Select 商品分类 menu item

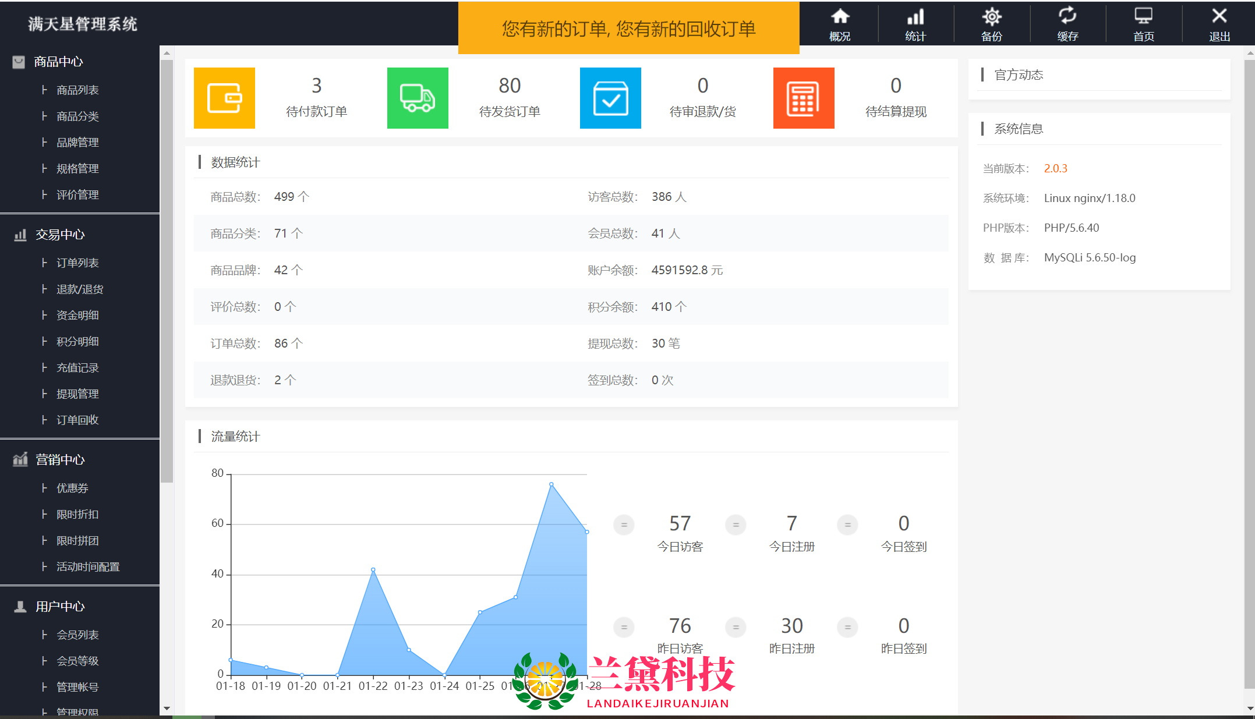[x=77, y=116]
